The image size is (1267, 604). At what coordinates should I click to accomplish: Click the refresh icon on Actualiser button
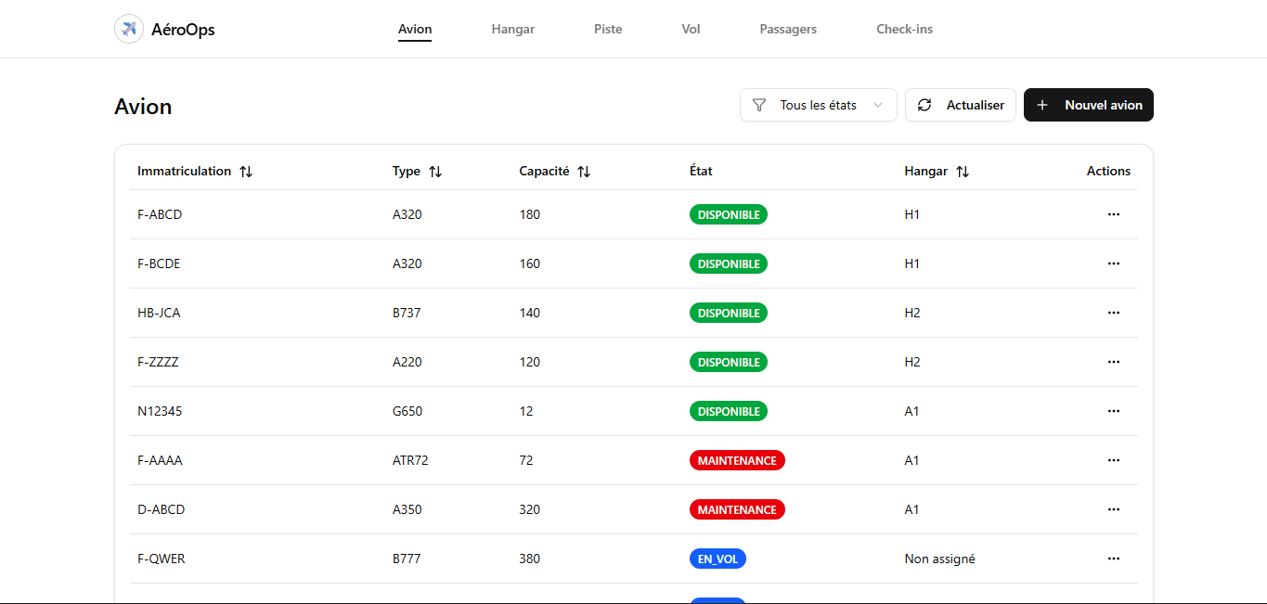coord(924,105)
